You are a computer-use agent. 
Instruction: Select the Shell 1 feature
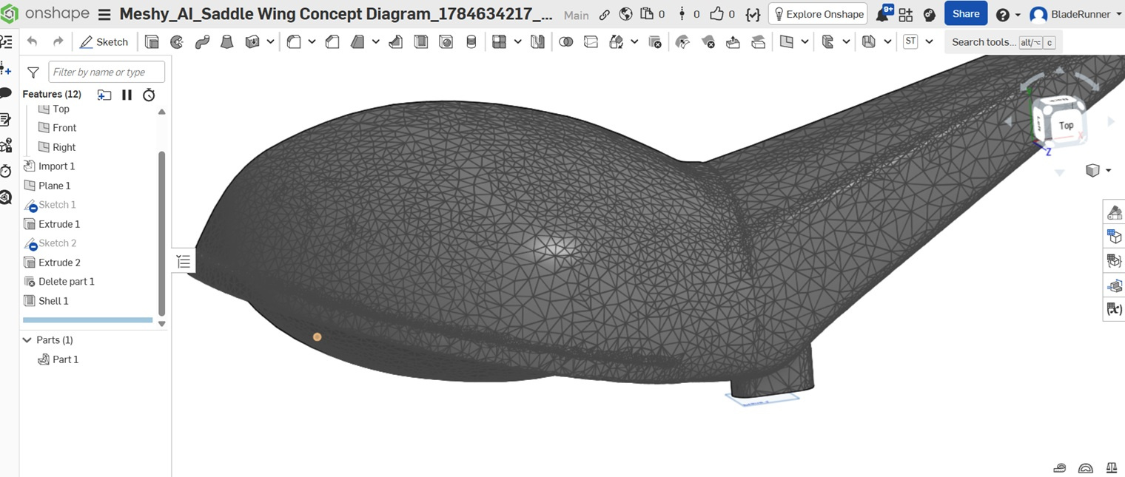pyautogui.click(x=53, y=301)
